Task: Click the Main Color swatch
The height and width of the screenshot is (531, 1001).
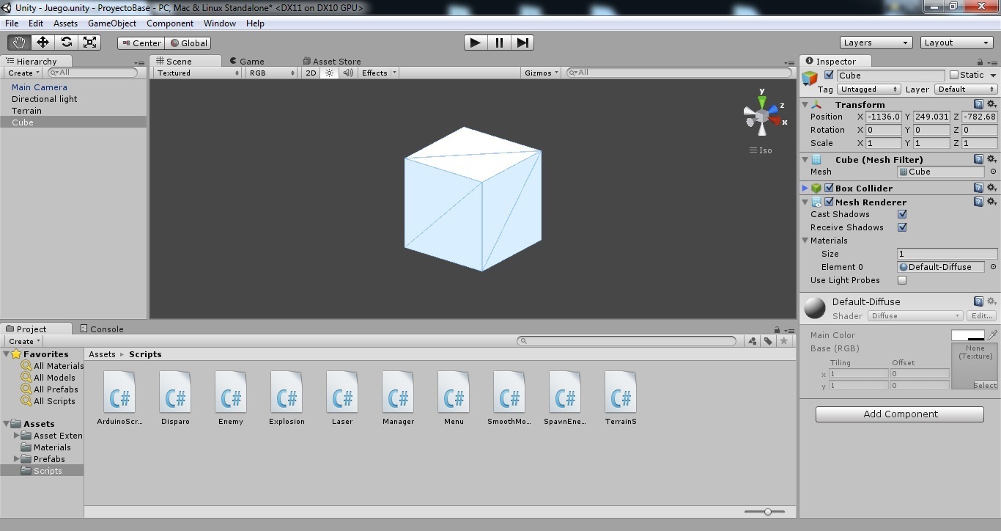Action: click(x=967, y=335)
